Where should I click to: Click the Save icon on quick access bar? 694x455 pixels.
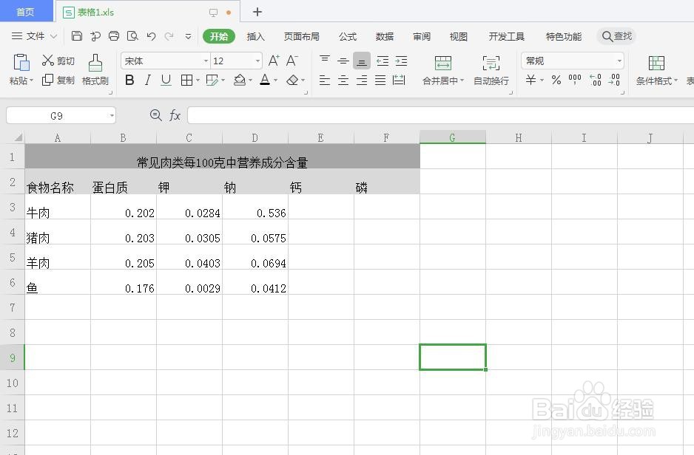[x=77, y=35]
